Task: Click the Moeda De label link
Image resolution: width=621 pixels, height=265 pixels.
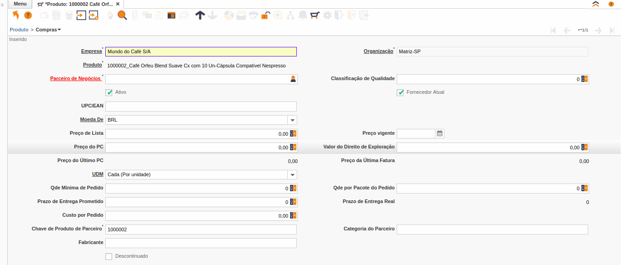Action: click(x=92, y=120)
